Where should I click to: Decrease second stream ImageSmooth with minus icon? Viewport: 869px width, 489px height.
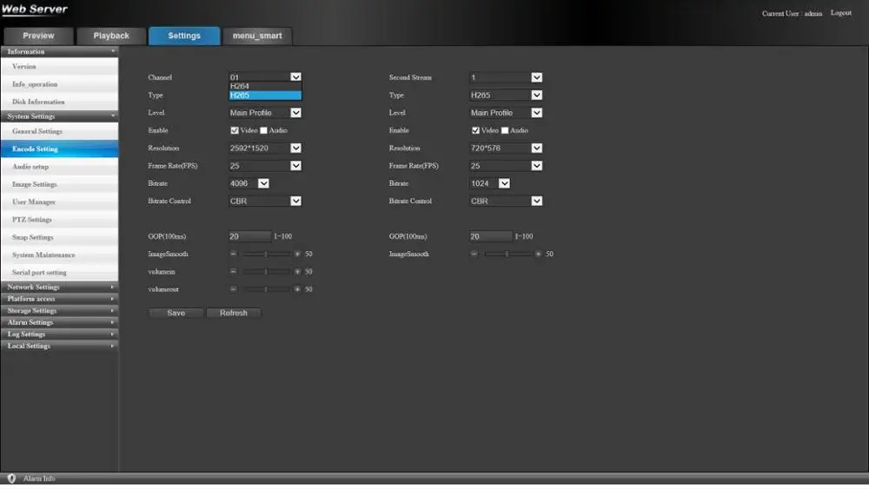(x=474, y=254)
